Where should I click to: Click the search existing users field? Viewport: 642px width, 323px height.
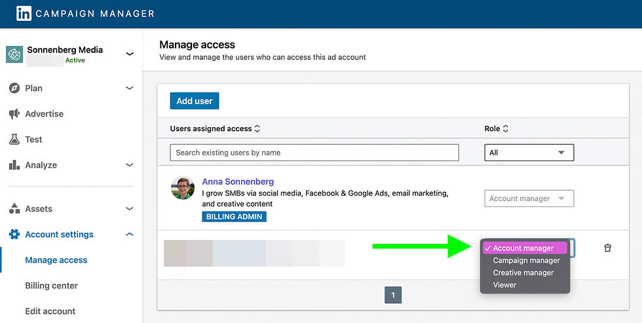314,153
